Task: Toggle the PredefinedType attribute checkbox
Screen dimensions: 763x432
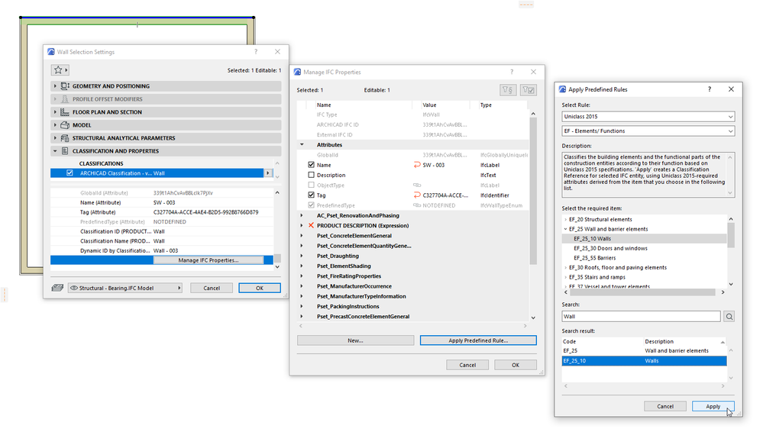Action: click(x=312, y=205)
